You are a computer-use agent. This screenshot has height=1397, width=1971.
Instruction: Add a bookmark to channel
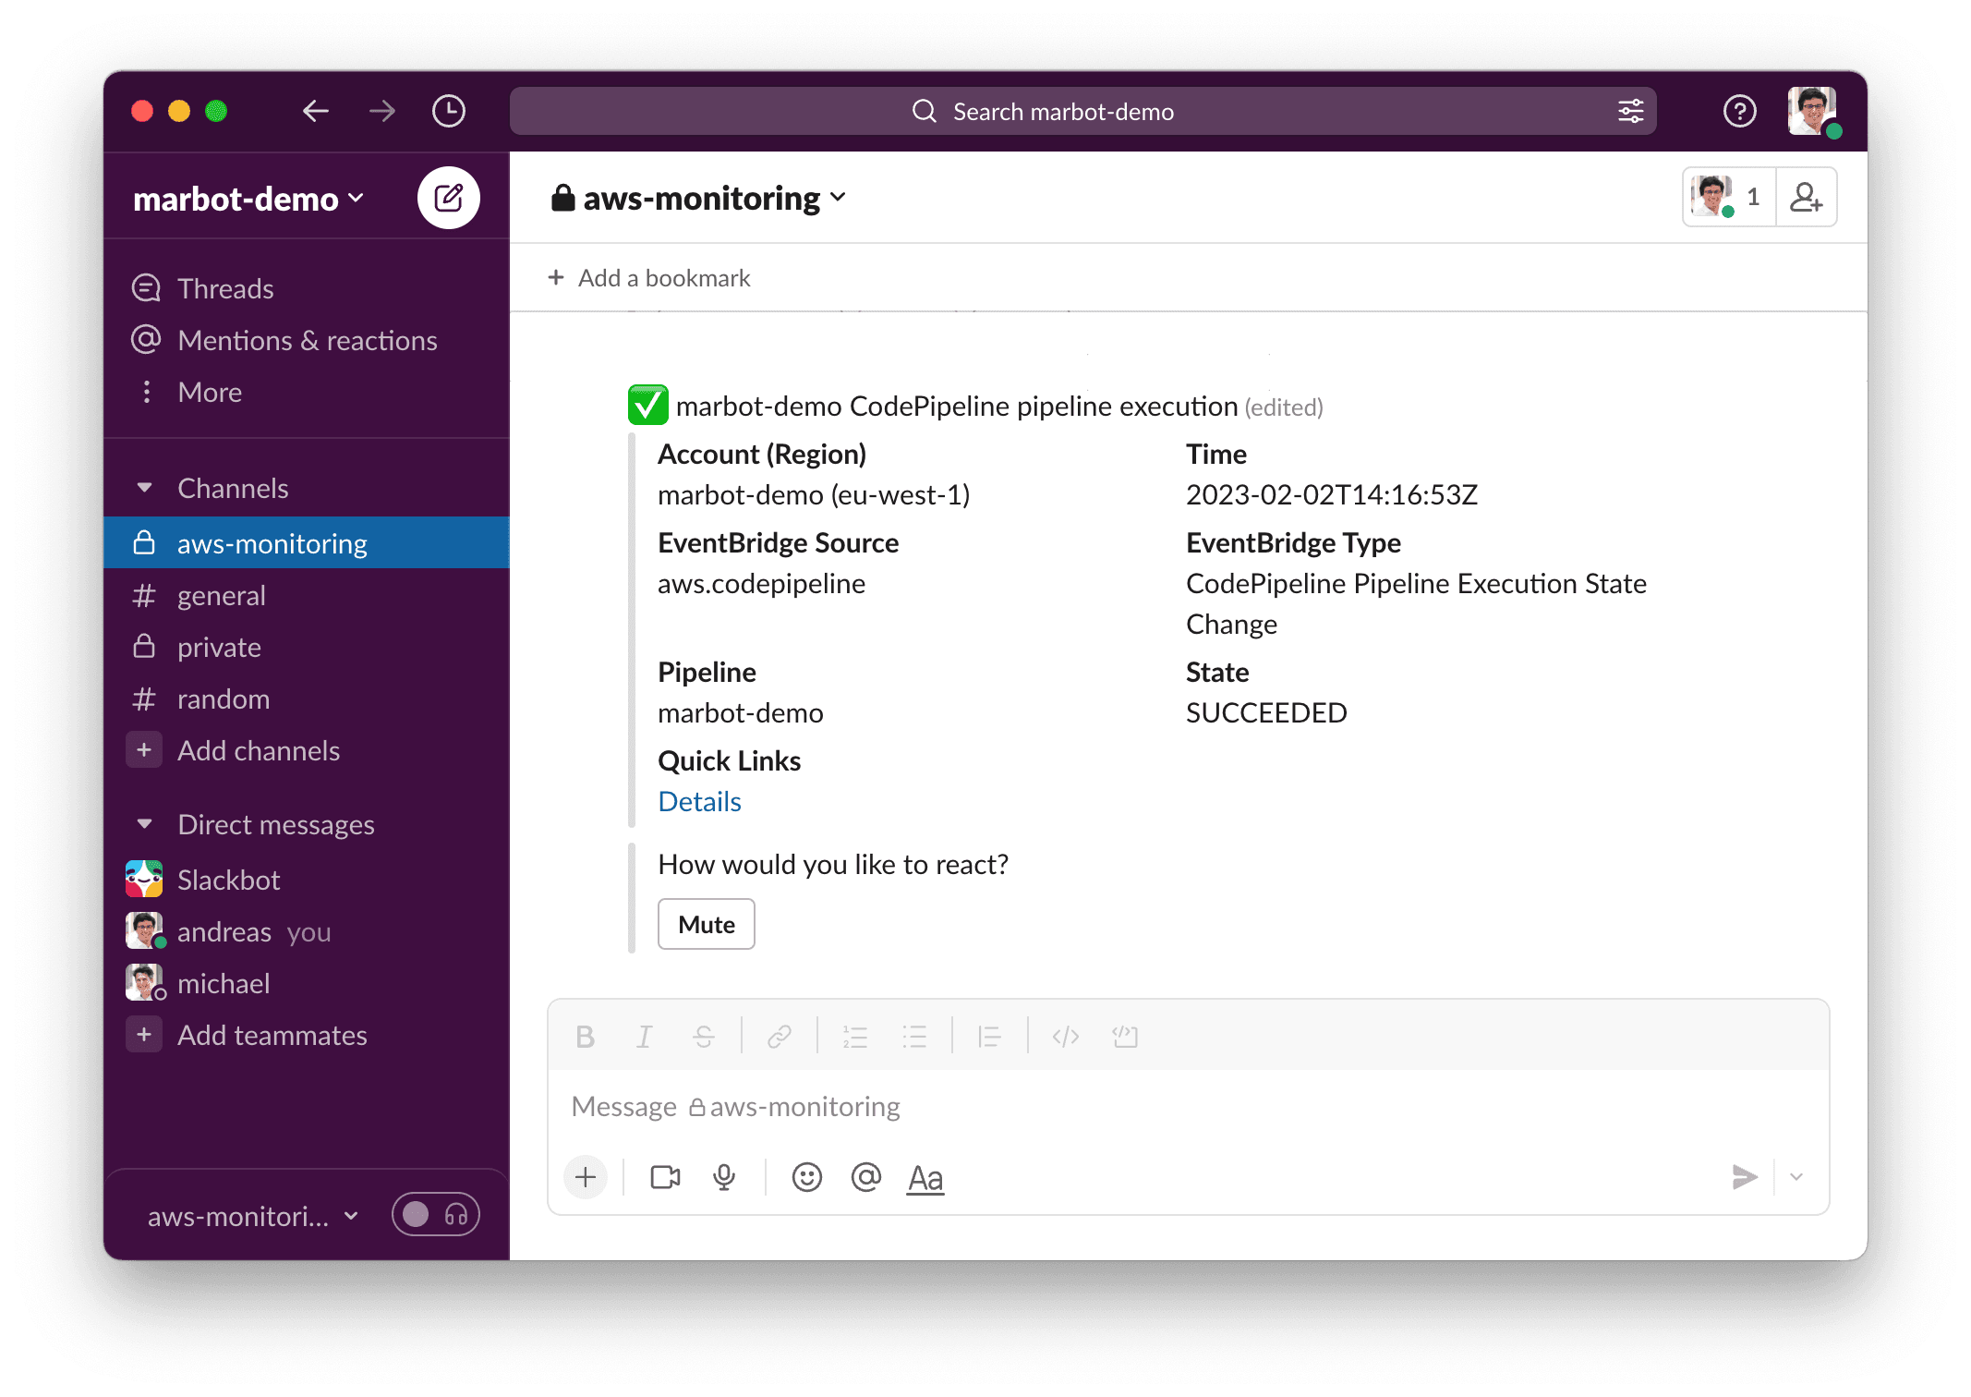(649, 278)
